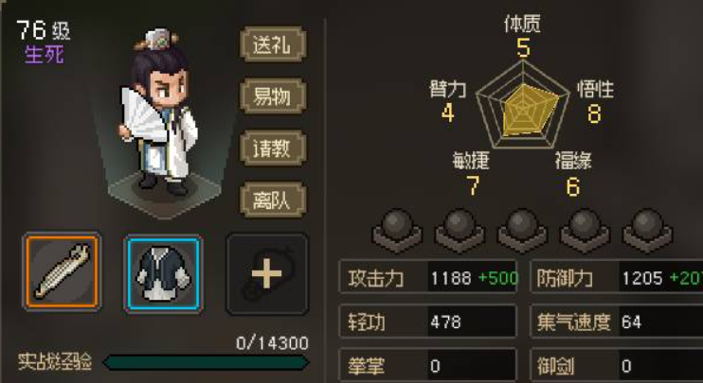Screen dimensions: 703x383
Task: Click 离队 to remove from party
Action: coord(273,200)
